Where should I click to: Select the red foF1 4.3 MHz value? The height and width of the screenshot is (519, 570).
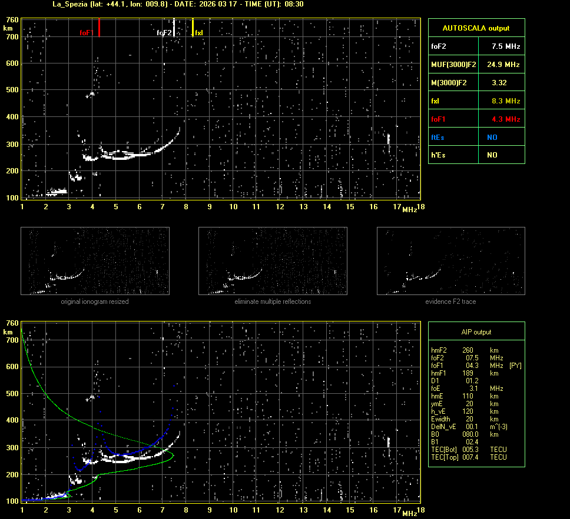[x=506, y=119]
